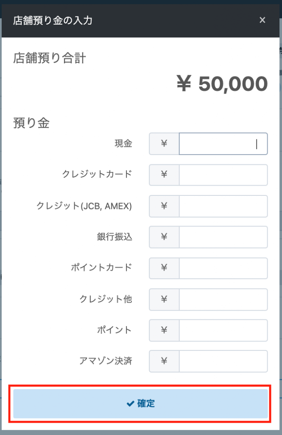Click the アマゾン決済 input field
The image size is (282, 435).
(x=223, y=361)
